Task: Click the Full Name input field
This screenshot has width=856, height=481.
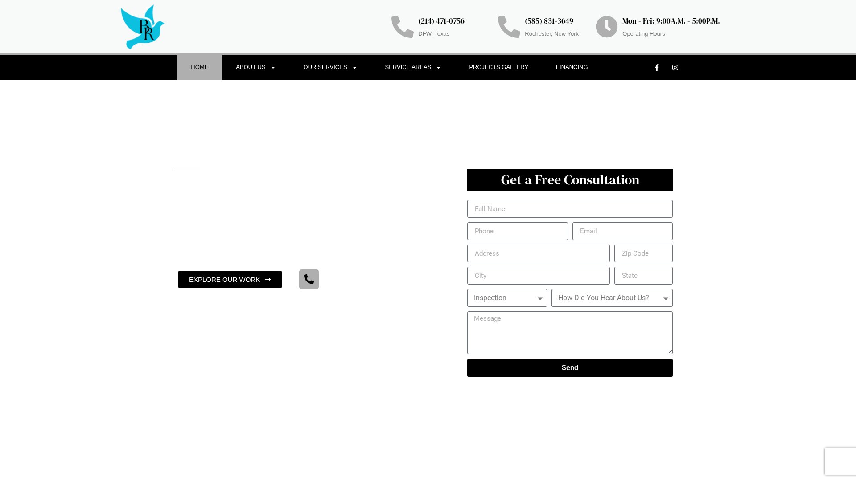Action: 570,209
